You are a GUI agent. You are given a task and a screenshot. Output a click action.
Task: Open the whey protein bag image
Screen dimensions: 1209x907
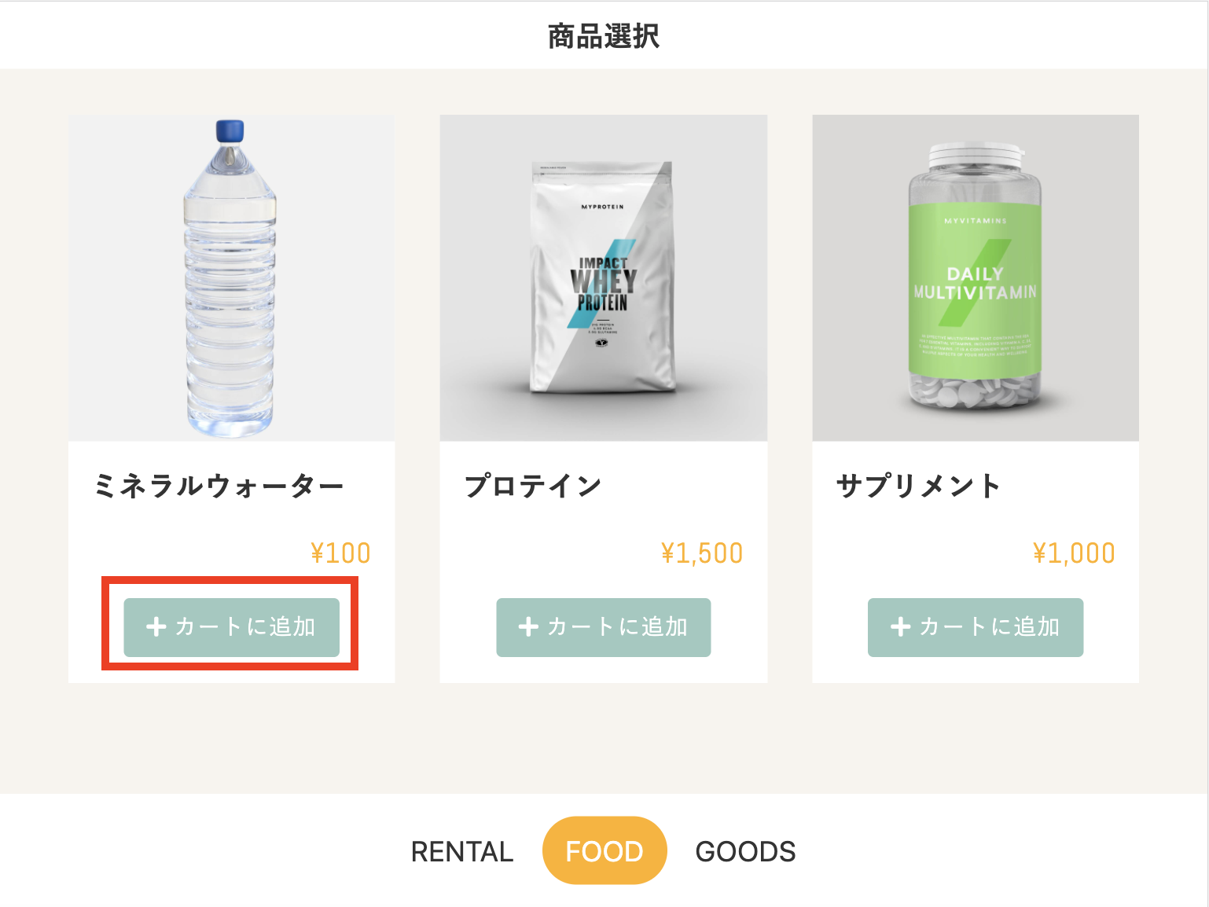[x=603, y=277]
